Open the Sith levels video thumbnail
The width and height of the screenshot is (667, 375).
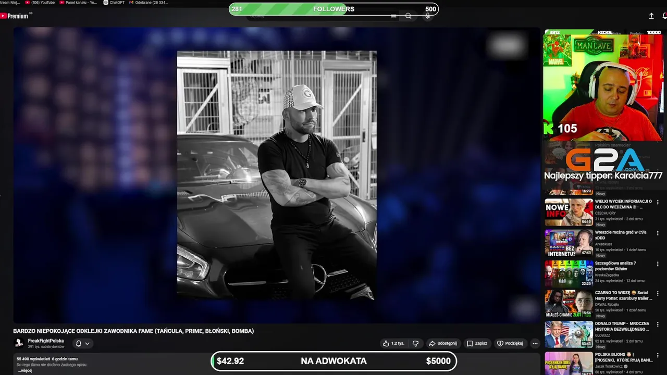(x=569, y=273)
